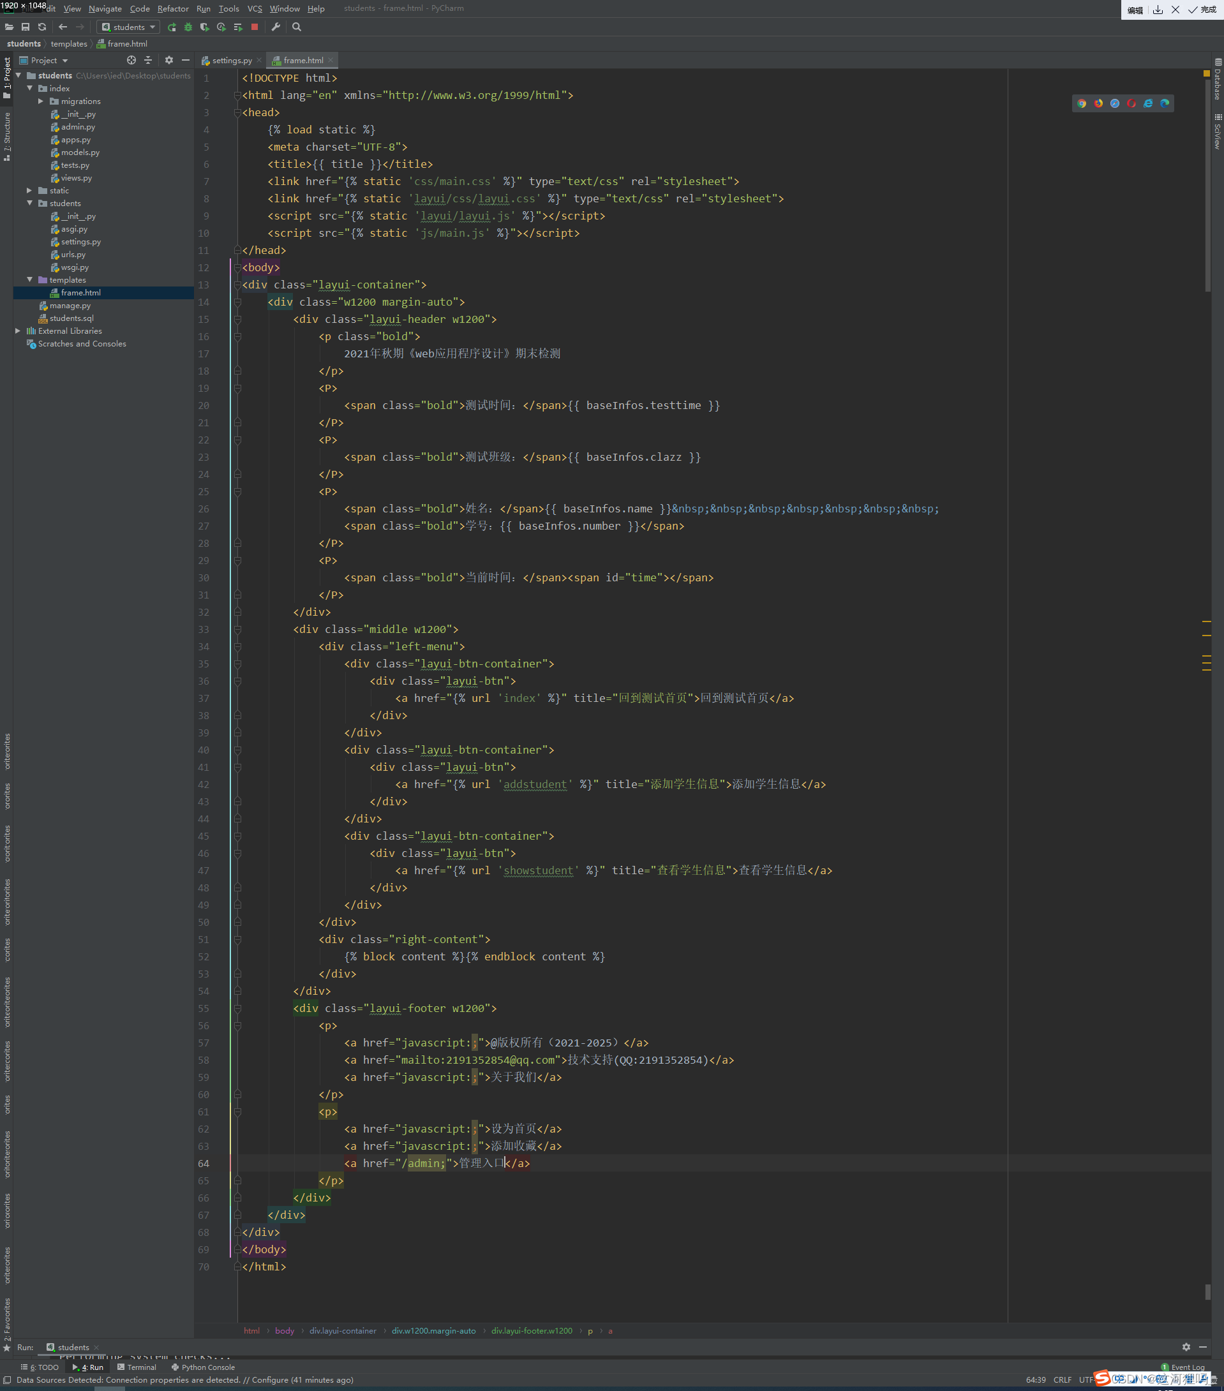
Task: Open the preview in the Chrome browser icon
Action: click(1082, 103)
